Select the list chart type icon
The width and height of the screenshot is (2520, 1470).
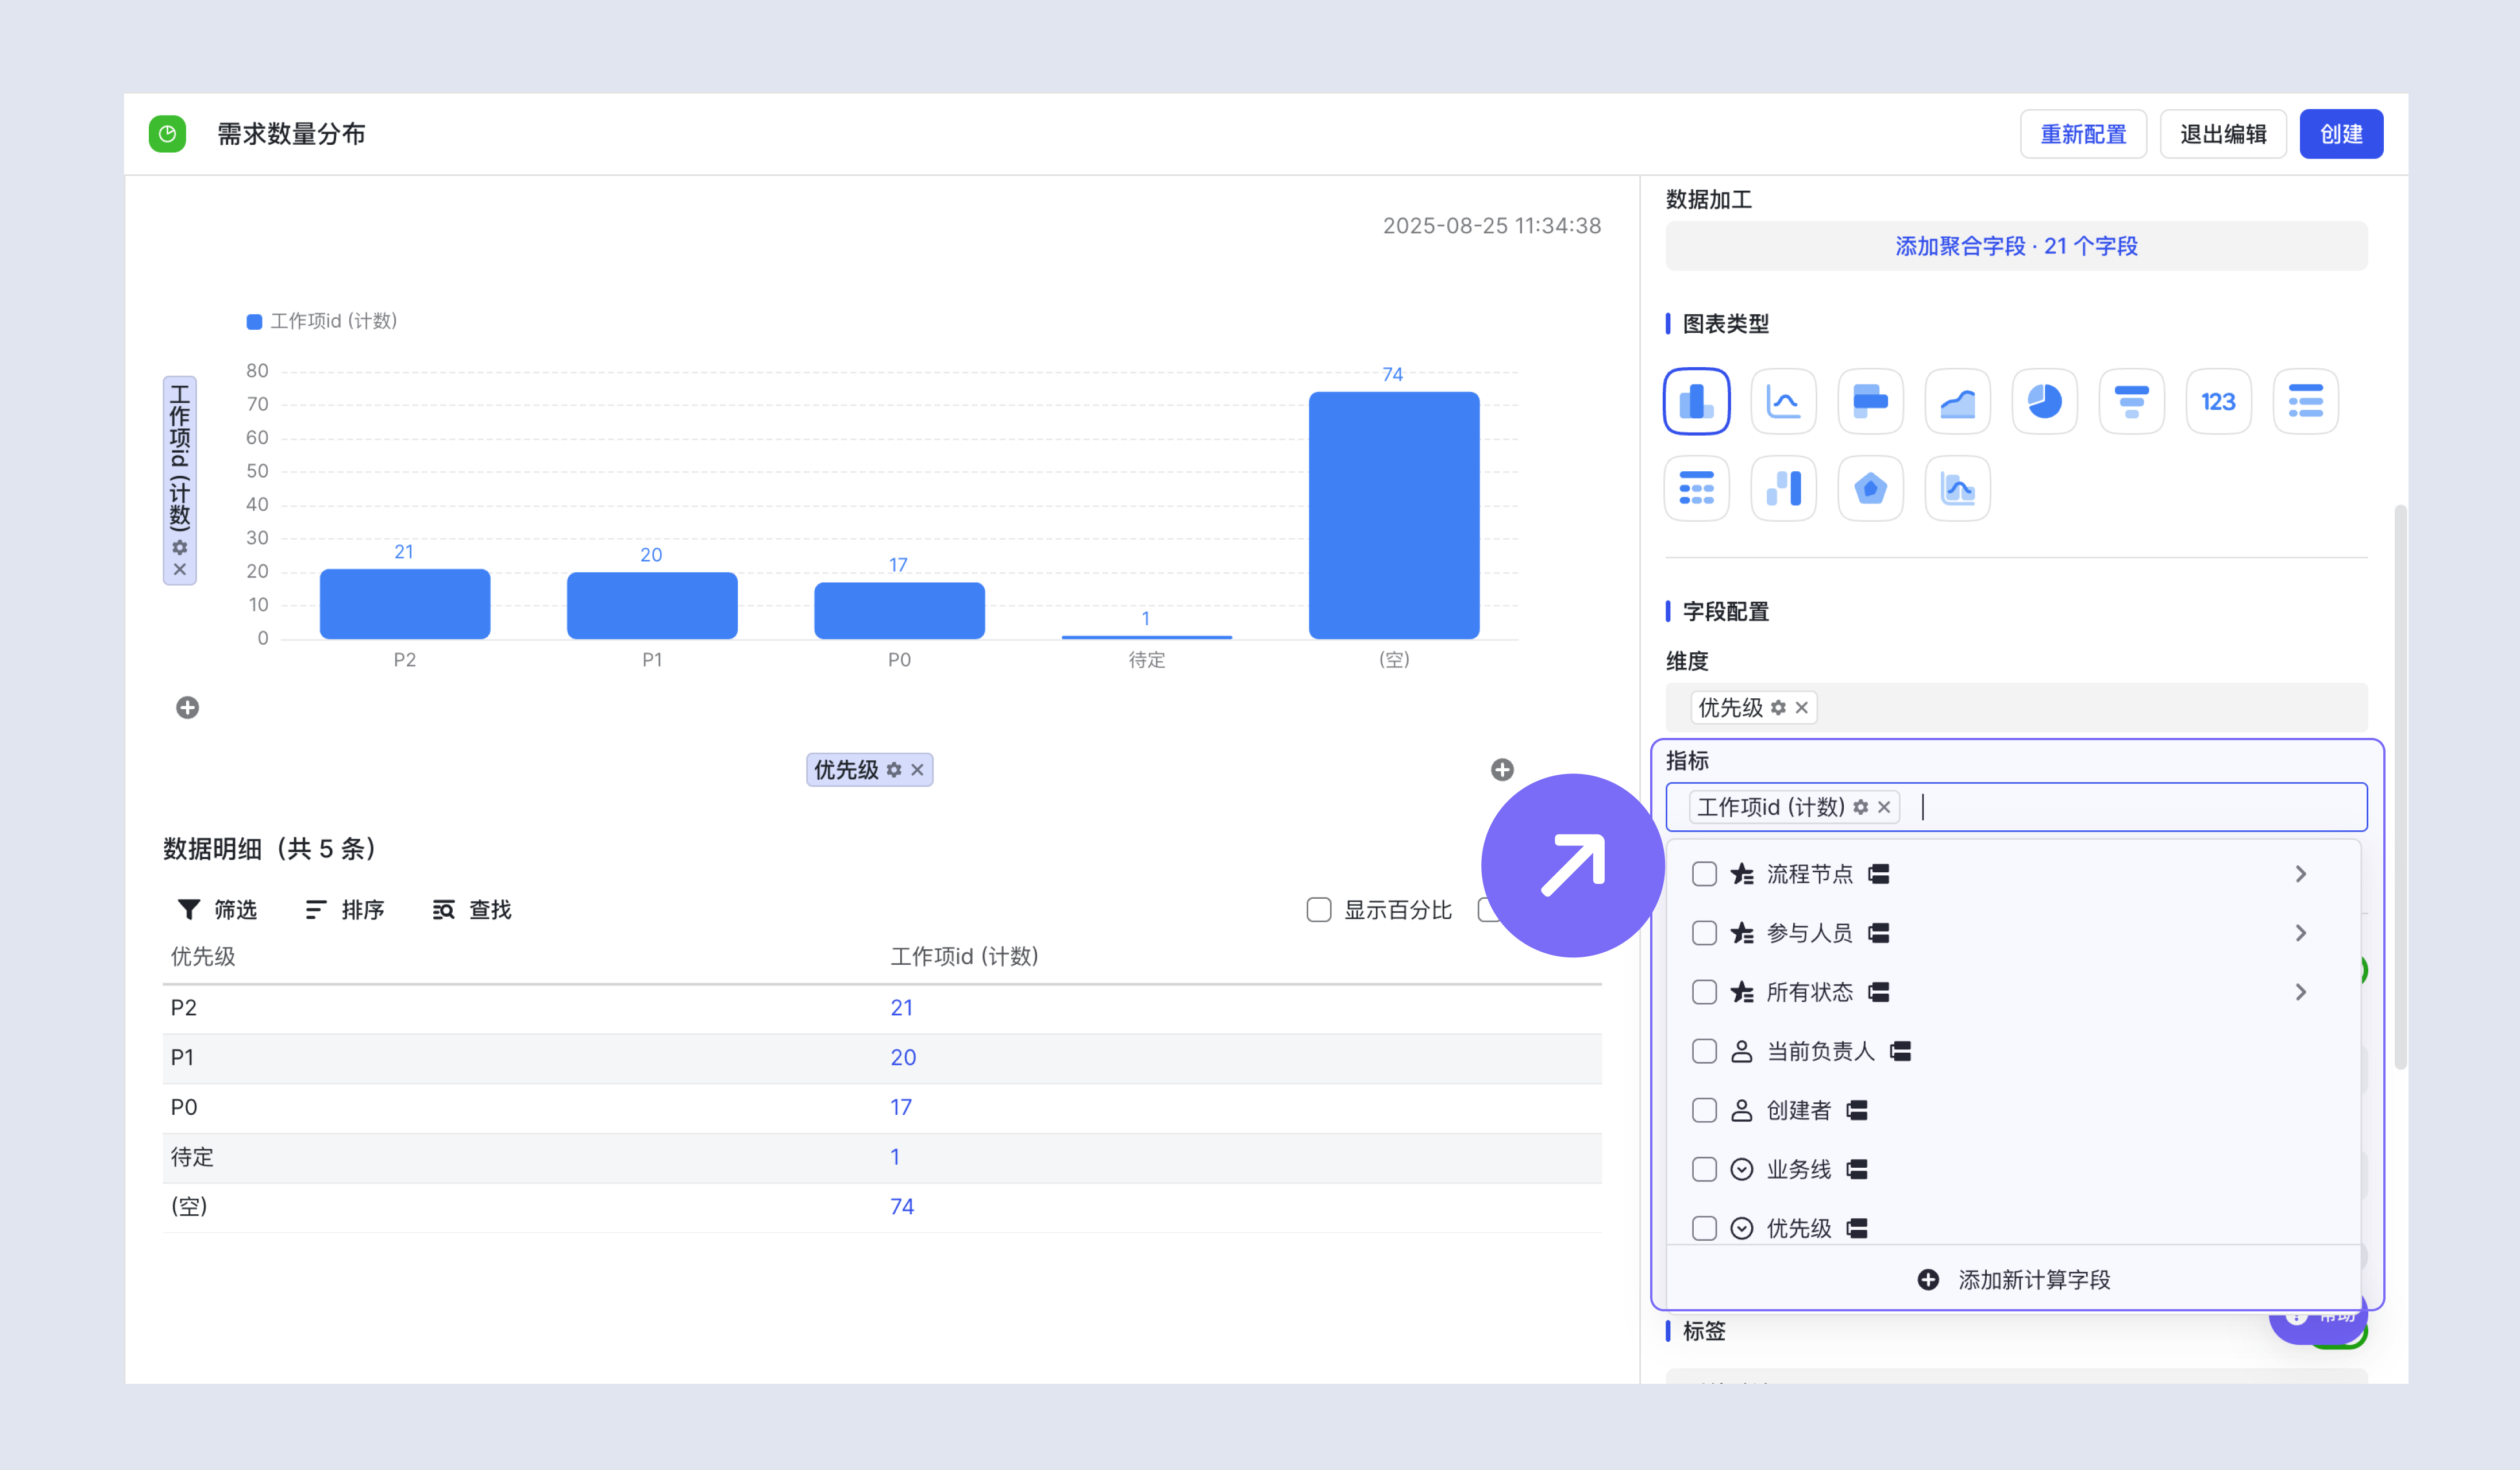click(x=2305, y=401)
